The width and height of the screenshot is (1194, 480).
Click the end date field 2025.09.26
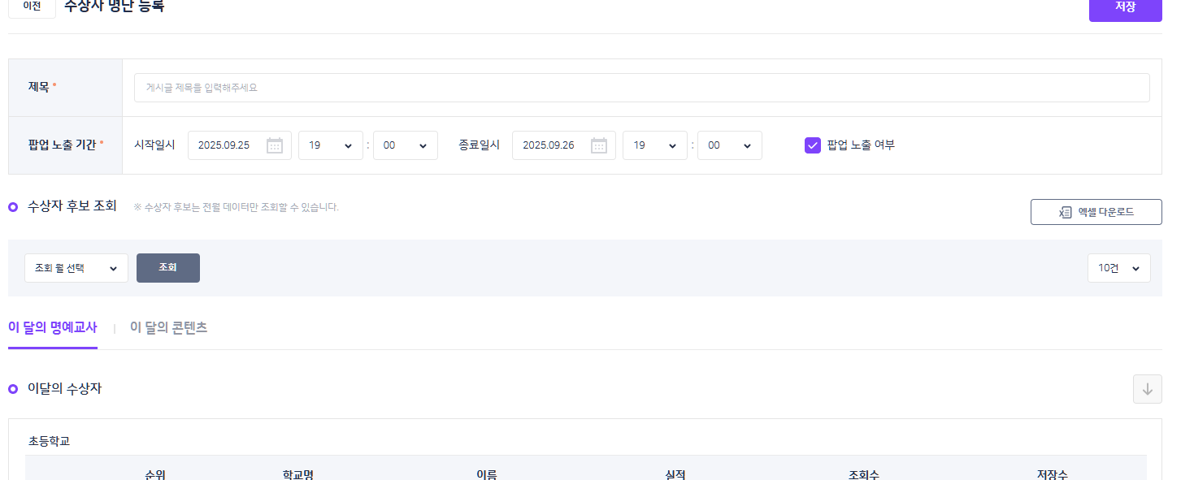click(x=549, y=145)
